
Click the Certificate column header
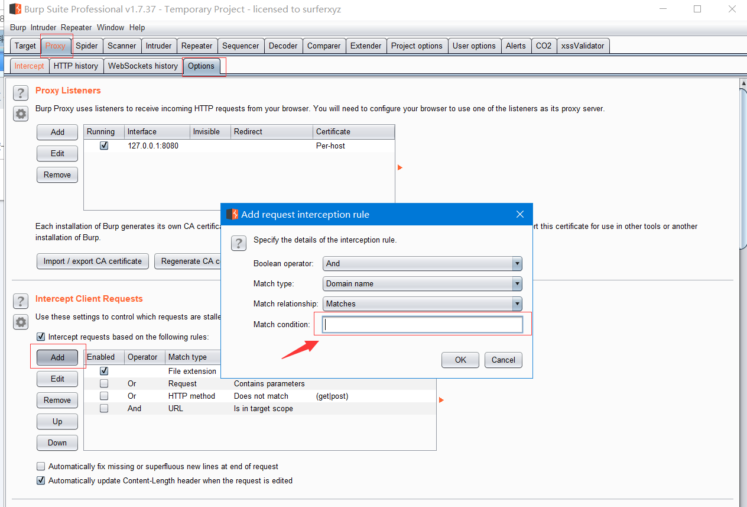[354, 131]
